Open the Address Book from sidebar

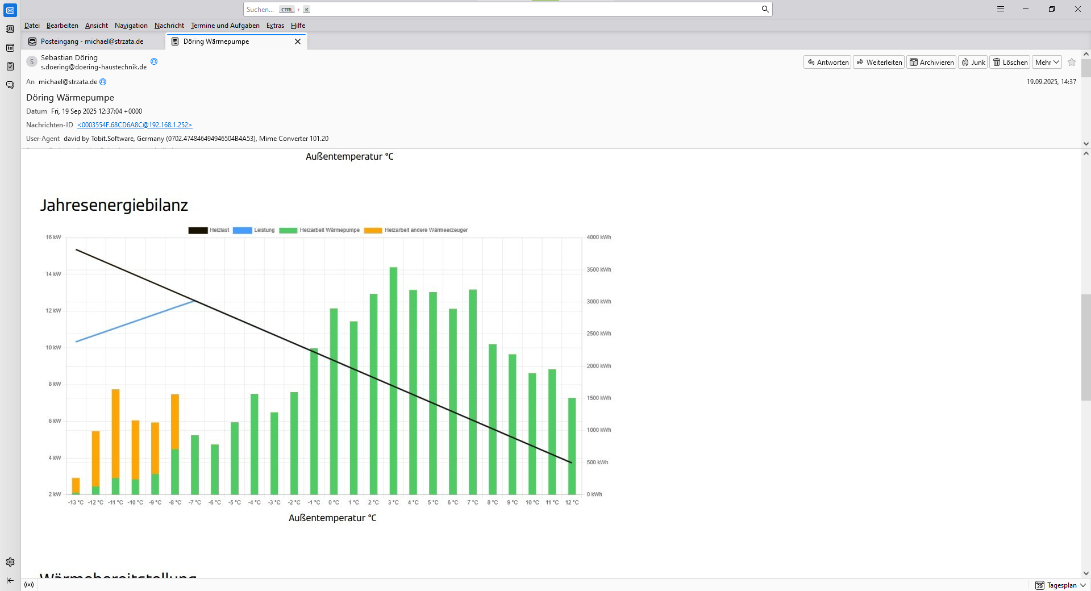pos(10,29)
